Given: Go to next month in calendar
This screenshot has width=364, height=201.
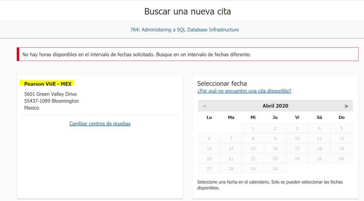Looking at the screenshot, I should [346, 106].
